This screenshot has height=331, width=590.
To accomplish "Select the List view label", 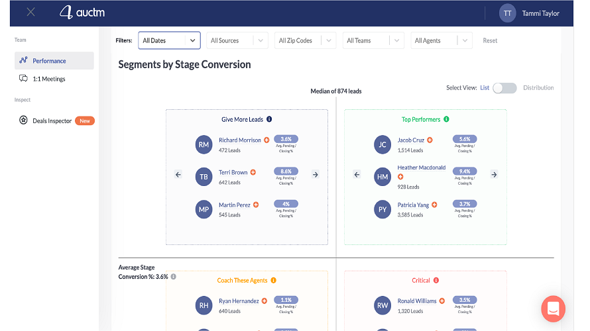I will 485,88.
